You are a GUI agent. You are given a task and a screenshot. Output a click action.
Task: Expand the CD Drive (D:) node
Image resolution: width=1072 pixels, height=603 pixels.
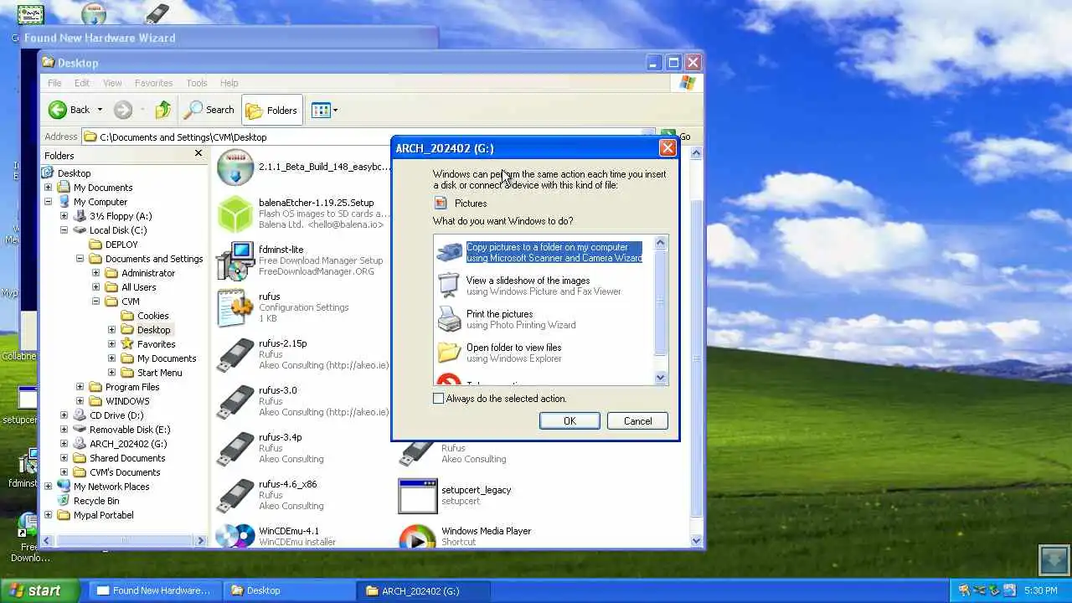pyautogui.click(x=64, y=415)
